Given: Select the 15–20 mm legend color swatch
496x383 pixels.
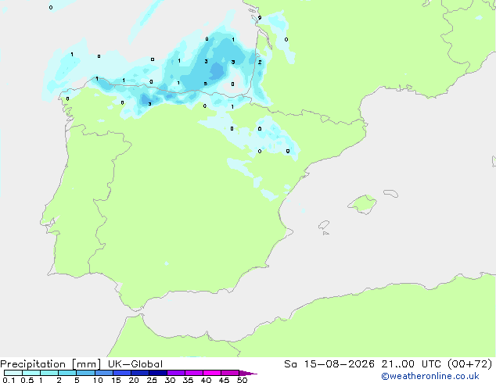Looking at the screenshot, I should [121, 373].
